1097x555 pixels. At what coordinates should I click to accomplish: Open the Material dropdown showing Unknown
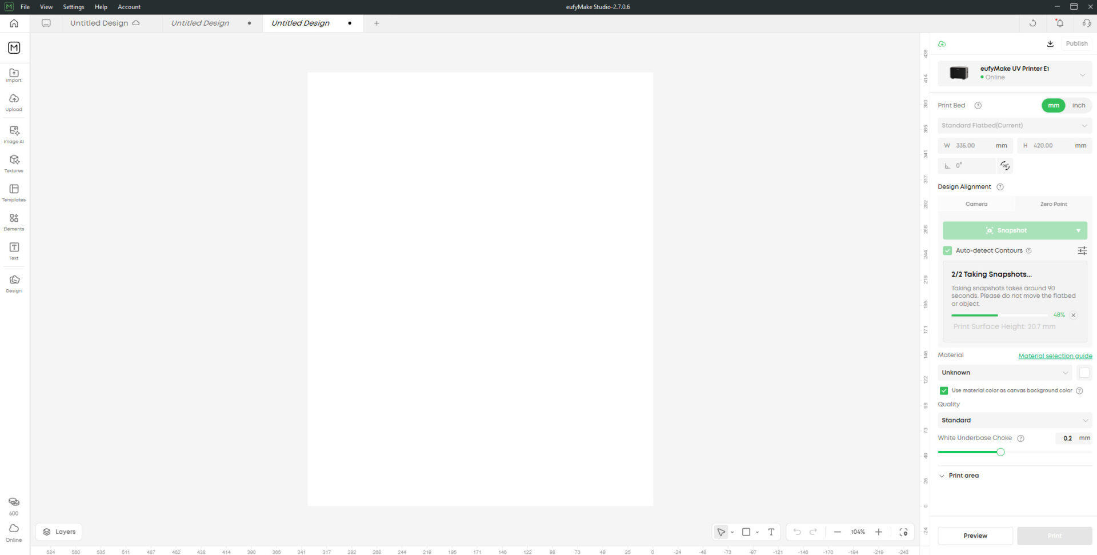pos(1004,373)
